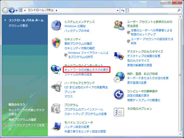Click 視覚ディスプレイの最適化 link
This screenshot has width=184, height=138.
tap(144, 100)
